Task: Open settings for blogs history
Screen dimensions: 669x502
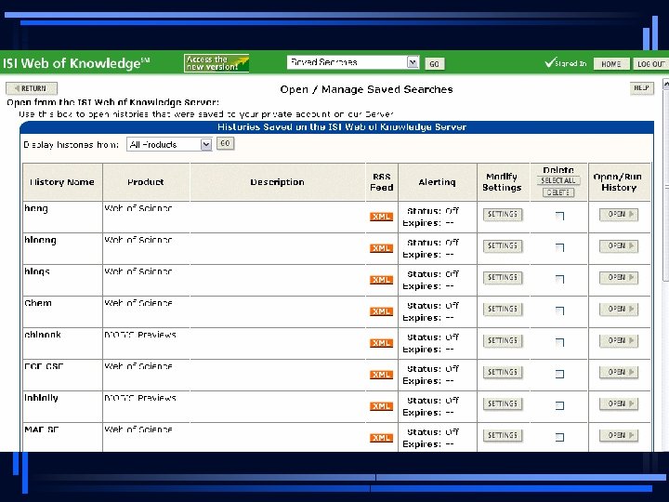Action: [503, 277]
